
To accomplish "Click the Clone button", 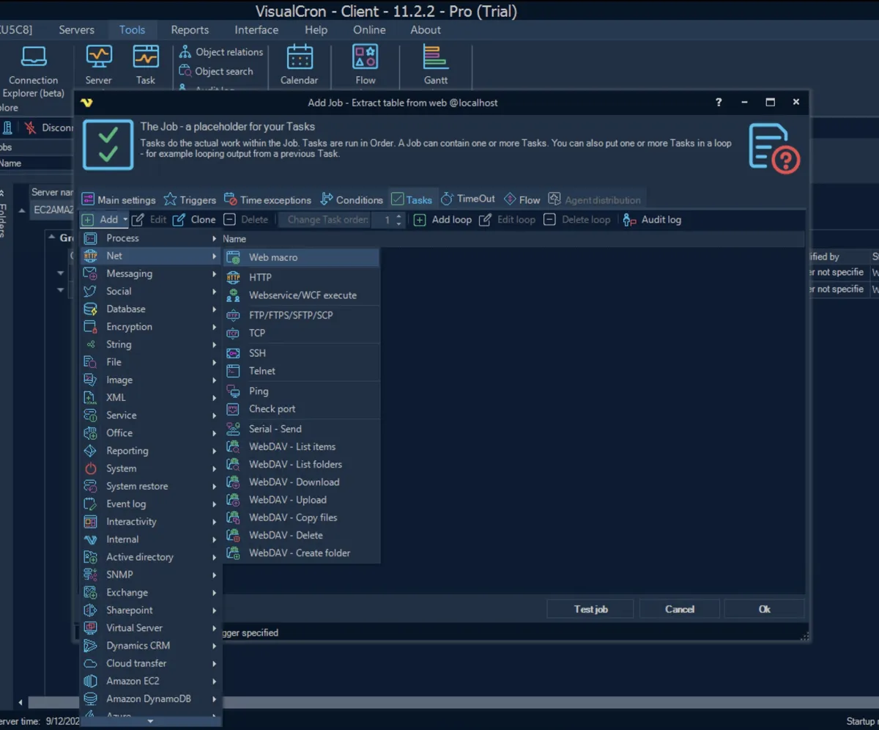I will coord(194,220).
